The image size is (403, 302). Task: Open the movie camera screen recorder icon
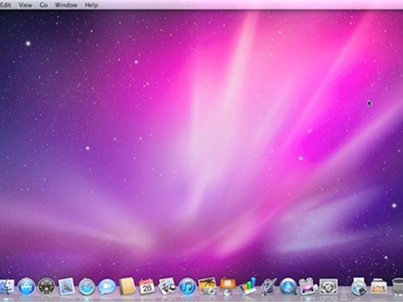pos(308,286)
